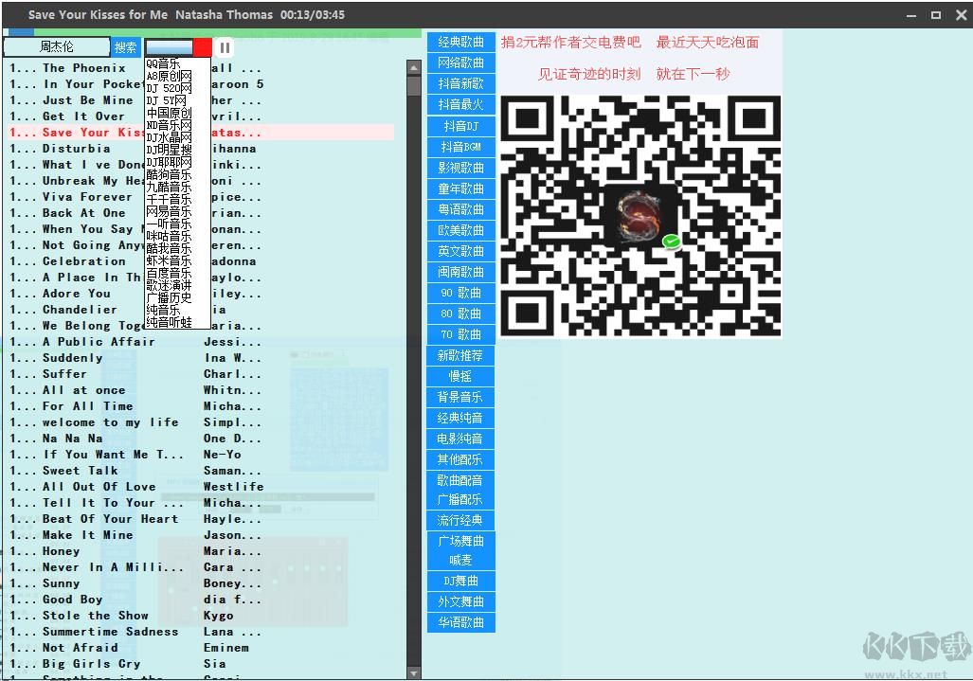Select 酷狗音乐 as the source

click(177, 175)
